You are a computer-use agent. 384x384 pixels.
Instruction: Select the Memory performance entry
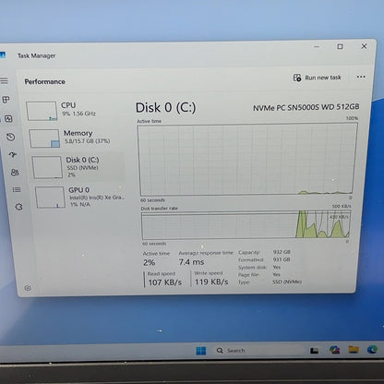(76, 138)
